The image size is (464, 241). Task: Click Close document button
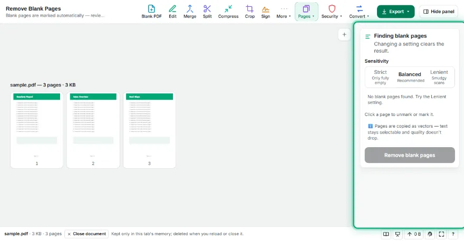click(86, 234)
